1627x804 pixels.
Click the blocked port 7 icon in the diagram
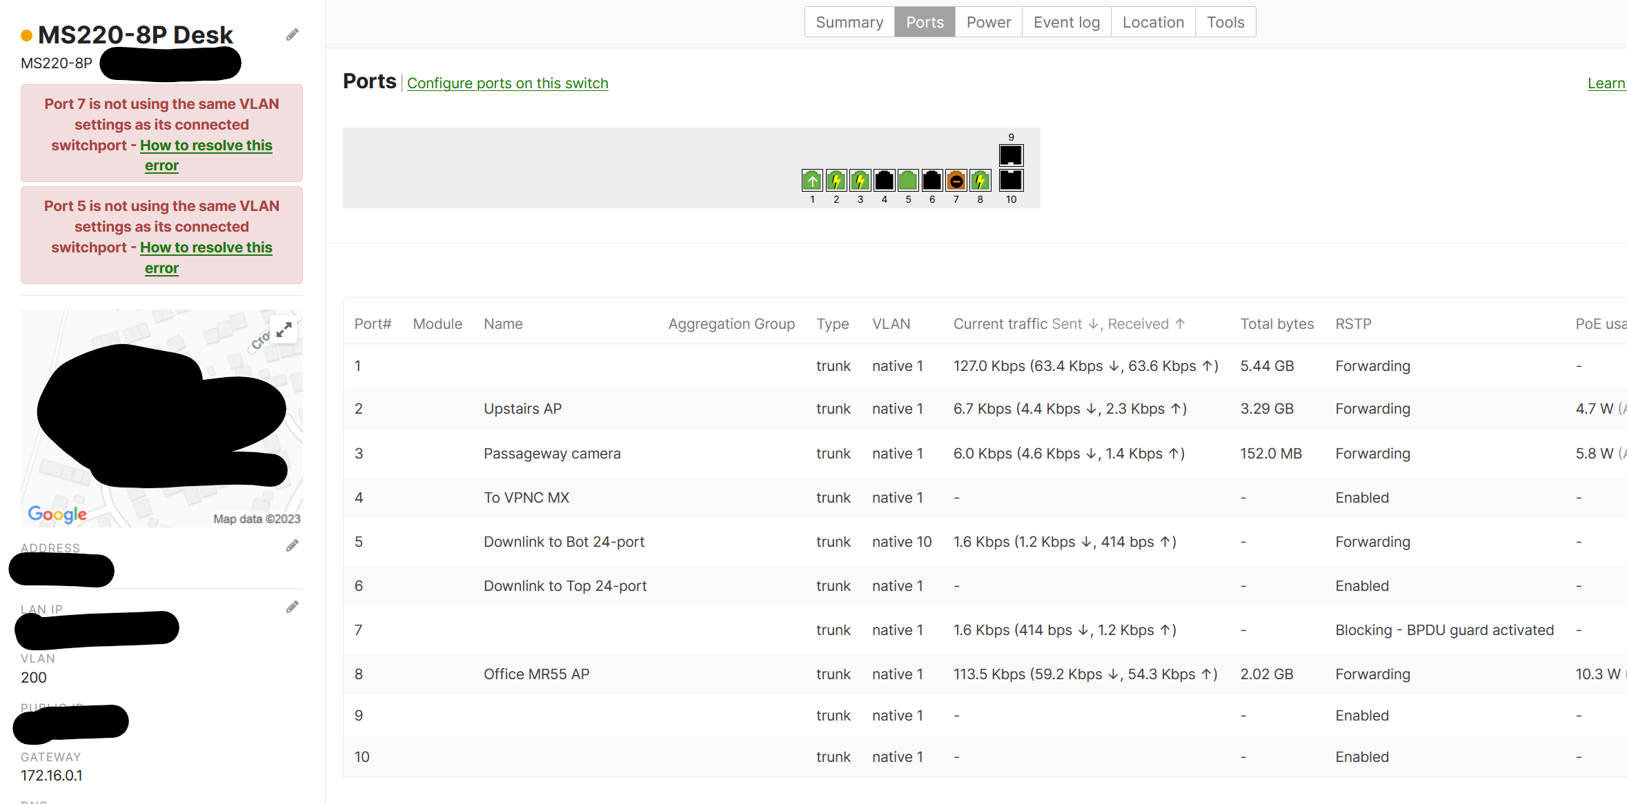(956, 180)
